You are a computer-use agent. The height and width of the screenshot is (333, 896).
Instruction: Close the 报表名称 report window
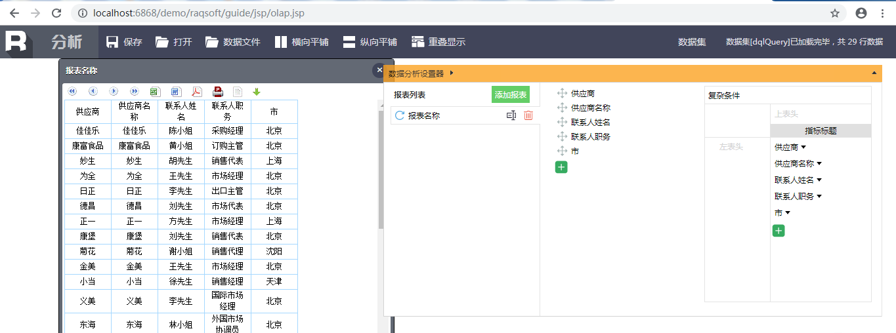[x=379, y=69]
